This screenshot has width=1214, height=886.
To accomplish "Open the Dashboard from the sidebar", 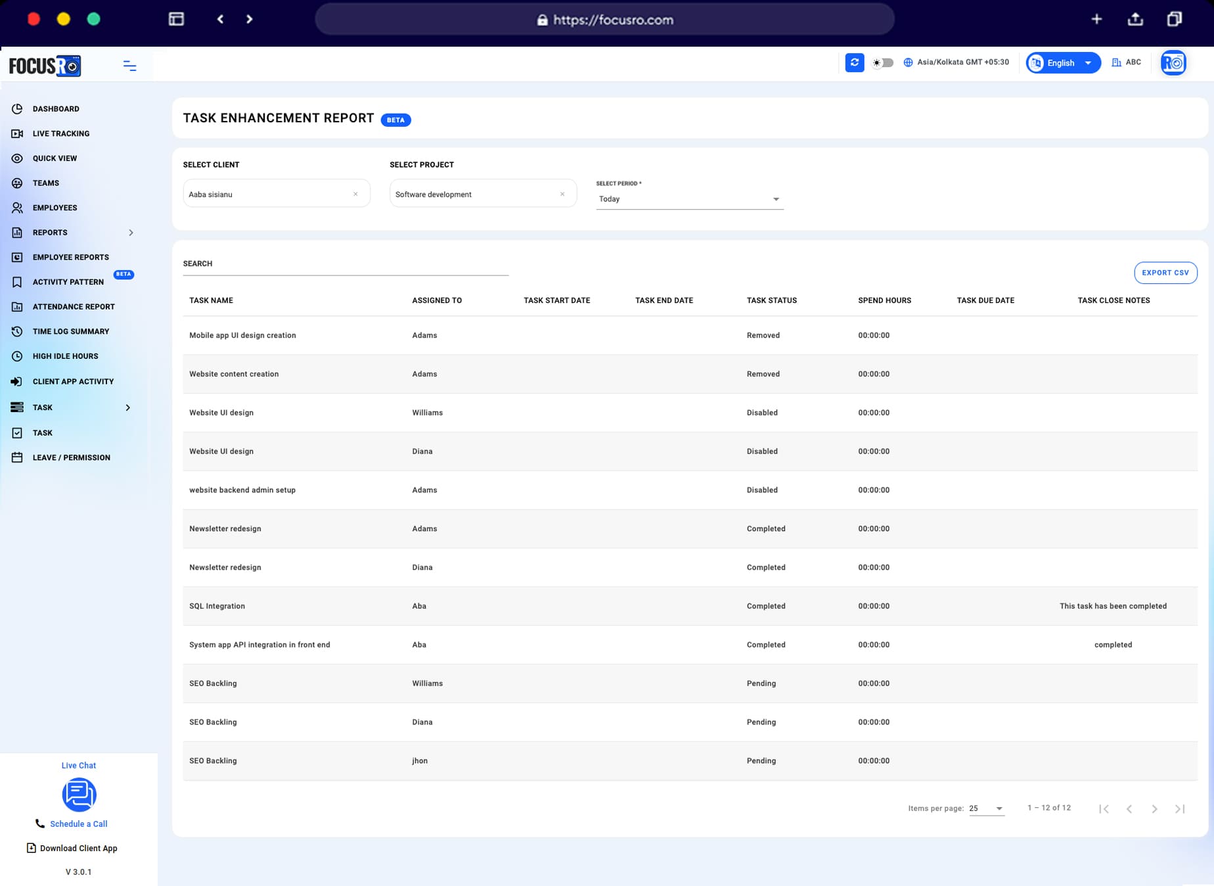I will 56,108.
